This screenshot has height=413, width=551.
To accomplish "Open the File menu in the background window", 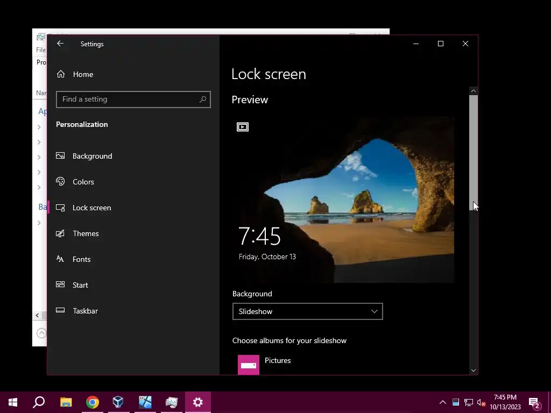I will 41,50.
